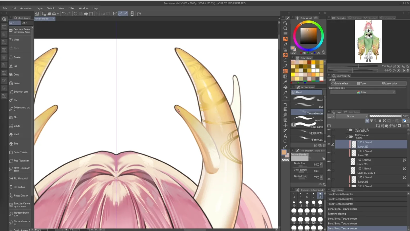Select the Fill bucket tool
The image size is (410, 231).
coord(285,87)
